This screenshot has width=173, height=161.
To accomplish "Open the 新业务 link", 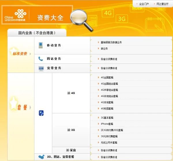I will [x=104, y=48].
